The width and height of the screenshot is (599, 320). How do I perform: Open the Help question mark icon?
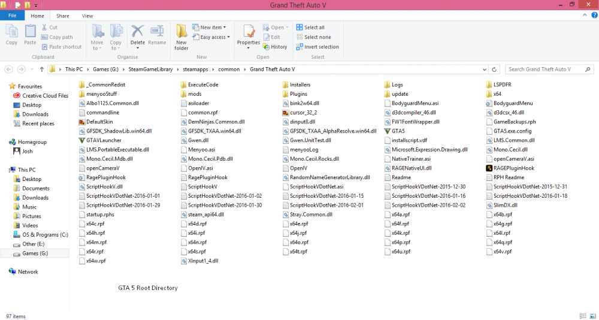point(594,16)
